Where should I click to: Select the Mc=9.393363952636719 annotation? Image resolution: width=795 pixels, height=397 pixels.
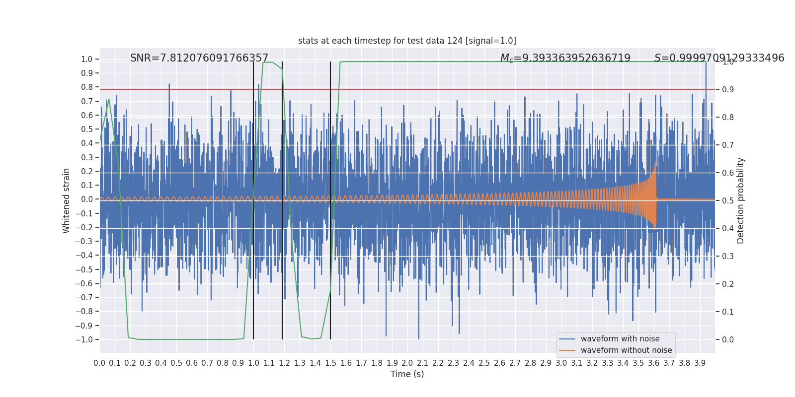click(565, 58)
